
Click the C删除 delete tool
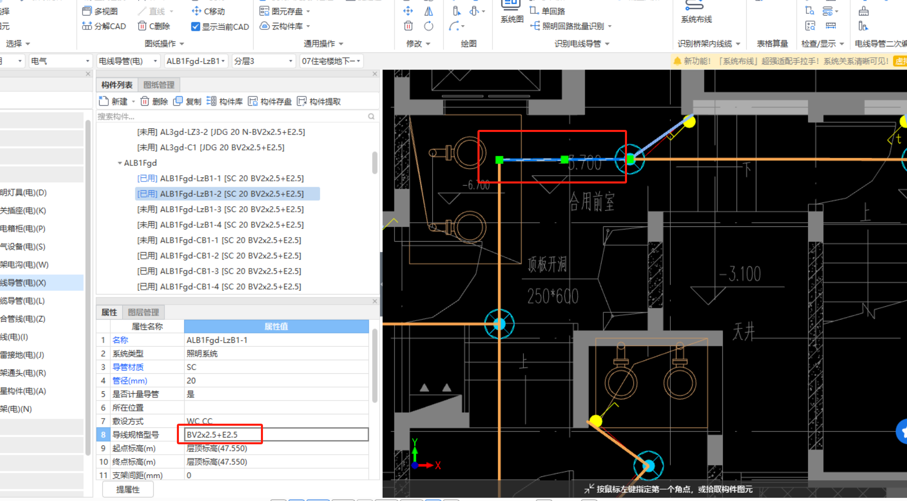(x=154, y=26)
